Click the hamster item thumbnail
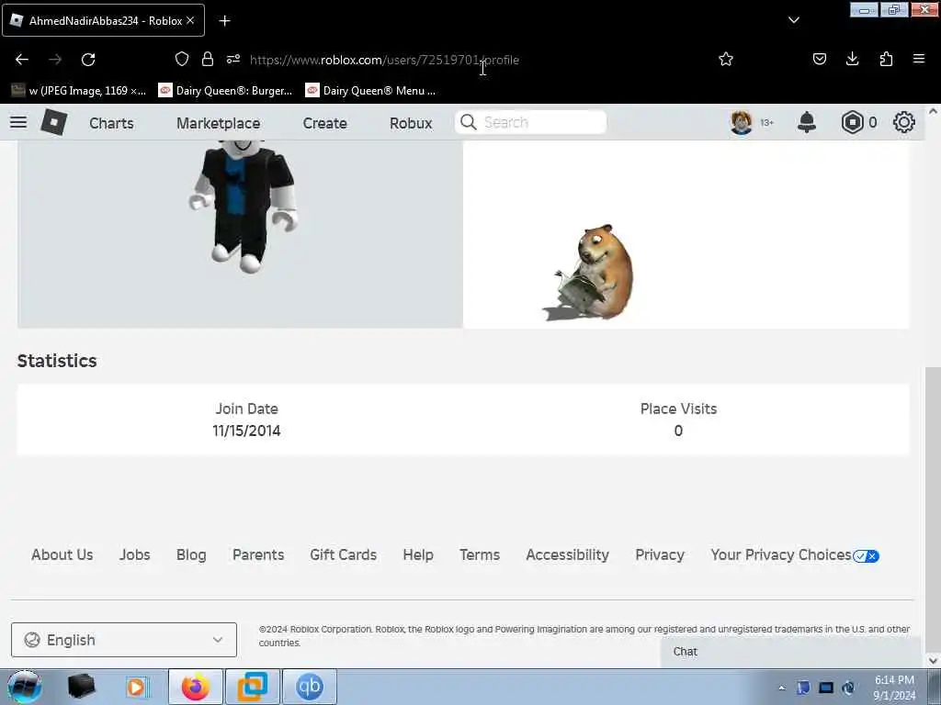This screenshot has width=941, height=705. click(x=589, y=273)
